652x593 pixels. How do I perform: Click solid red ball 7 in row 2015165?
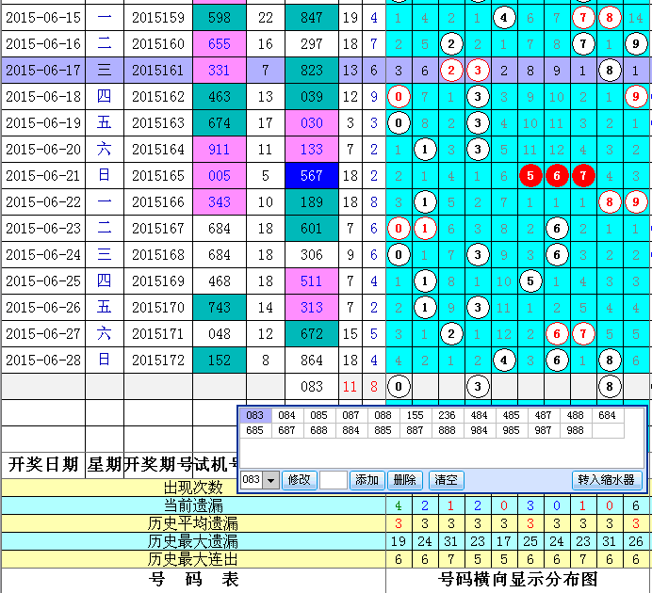tap(583, 176)
